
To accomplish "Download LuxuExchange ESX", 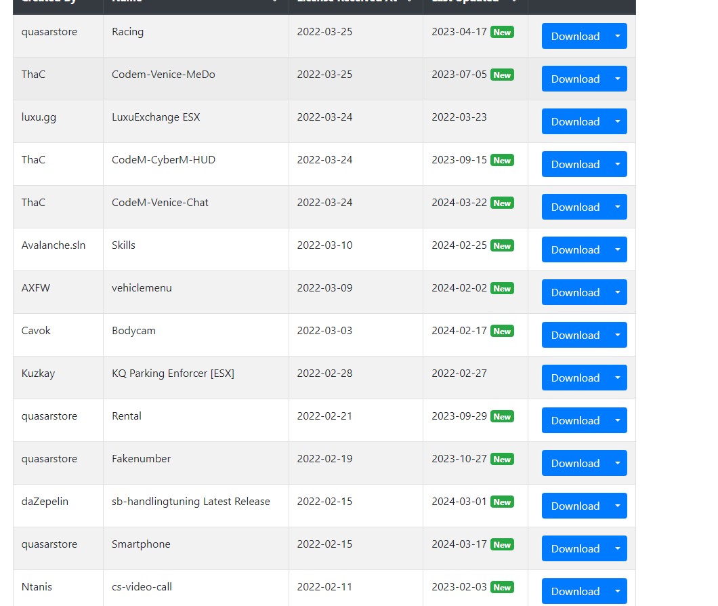I will click(x=575, y=121).
